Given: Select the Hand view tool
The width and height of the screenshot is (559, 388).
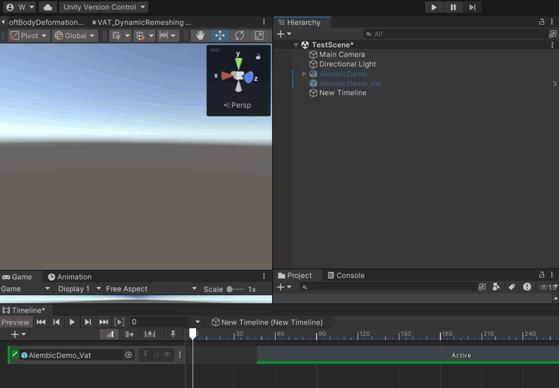Looking at the screenshot, I should tap(200, 36).
